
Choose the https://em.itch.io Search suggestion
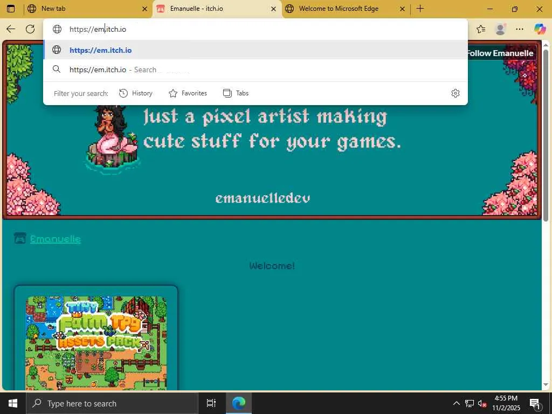pos(256,70)
